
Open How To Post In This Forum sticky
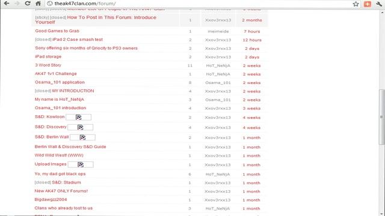coord(96,20)
